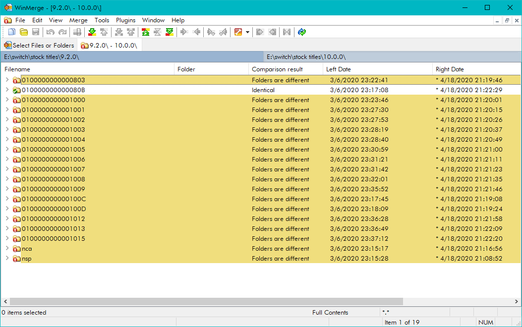522x327 pixels.
Task: Open dropdown arrow beside the wrench icon
Action: (x=248, y=32)
